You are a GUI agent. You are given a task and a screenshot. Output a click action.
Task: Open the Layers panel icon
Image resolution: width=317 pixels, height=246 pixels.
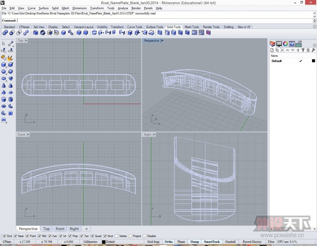[x=273, y=44]
